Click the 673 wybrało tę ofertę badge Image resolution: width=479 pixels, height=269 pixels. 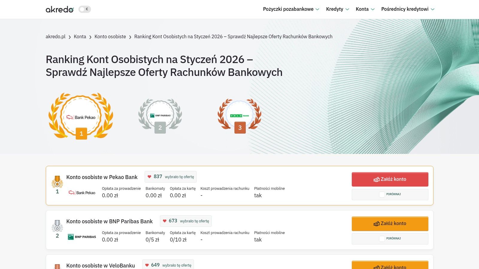[186, 221]
